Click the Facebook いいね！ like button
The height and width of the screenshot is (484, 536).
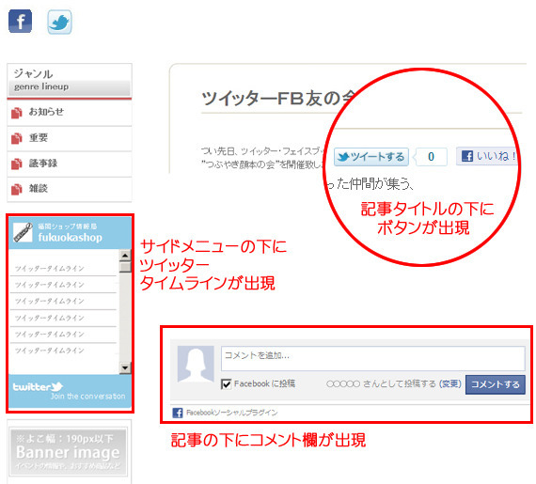(487, 156)
